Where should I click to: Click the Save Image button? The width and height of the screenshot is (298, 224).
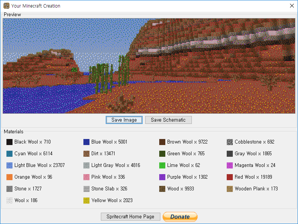(124, 120)
